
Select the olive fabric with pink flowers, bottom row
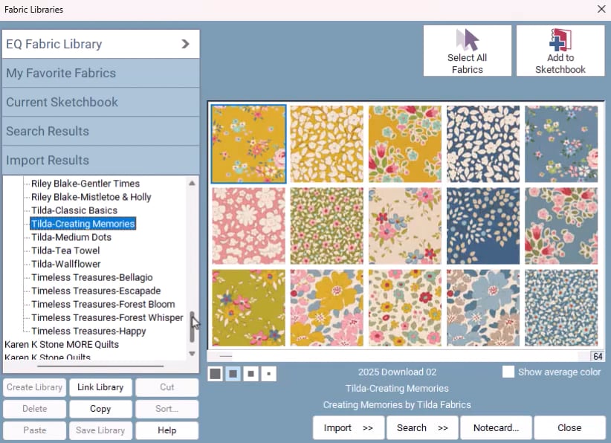tap(248, 308)
